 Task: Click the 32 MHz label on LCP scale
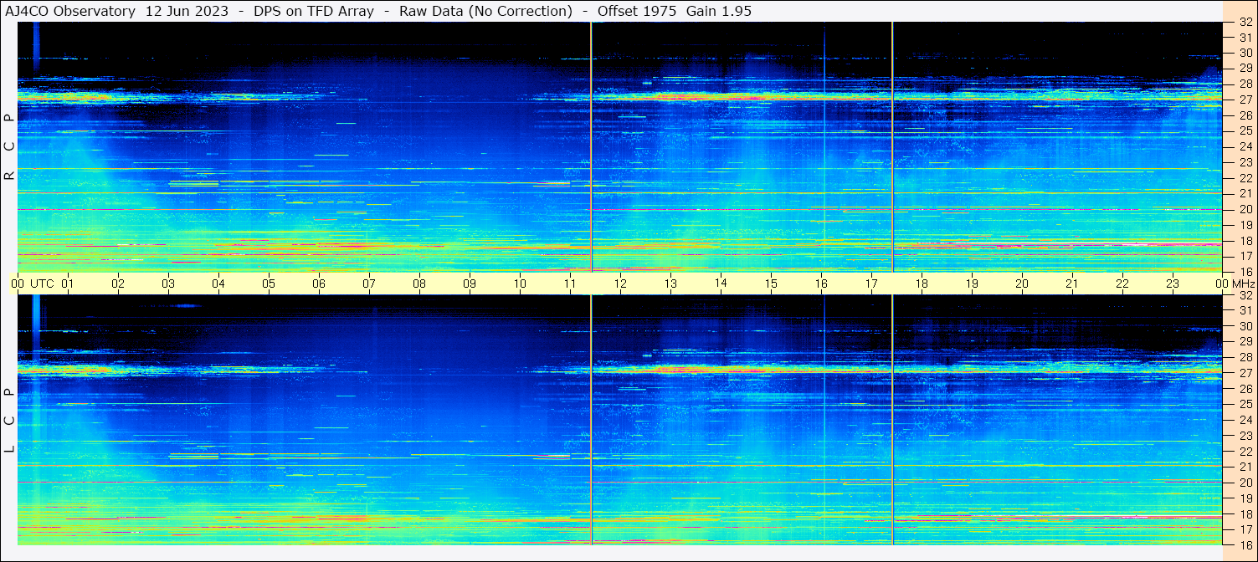[1245, 295]
